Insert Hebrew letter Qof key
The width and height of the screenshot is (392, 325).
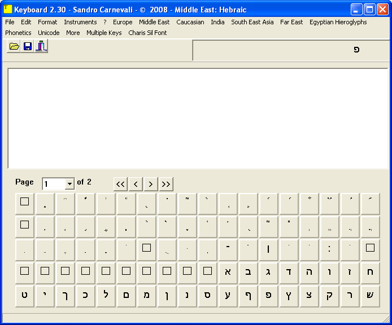pyautogui.click(x=329, y=296)
